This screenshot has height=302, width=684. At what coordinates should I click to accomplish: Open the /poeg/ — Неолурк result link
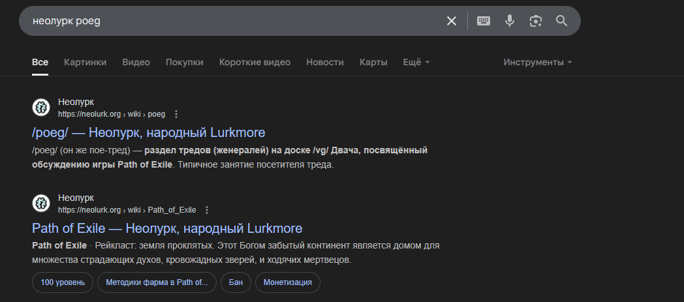(x=149, y=132)
